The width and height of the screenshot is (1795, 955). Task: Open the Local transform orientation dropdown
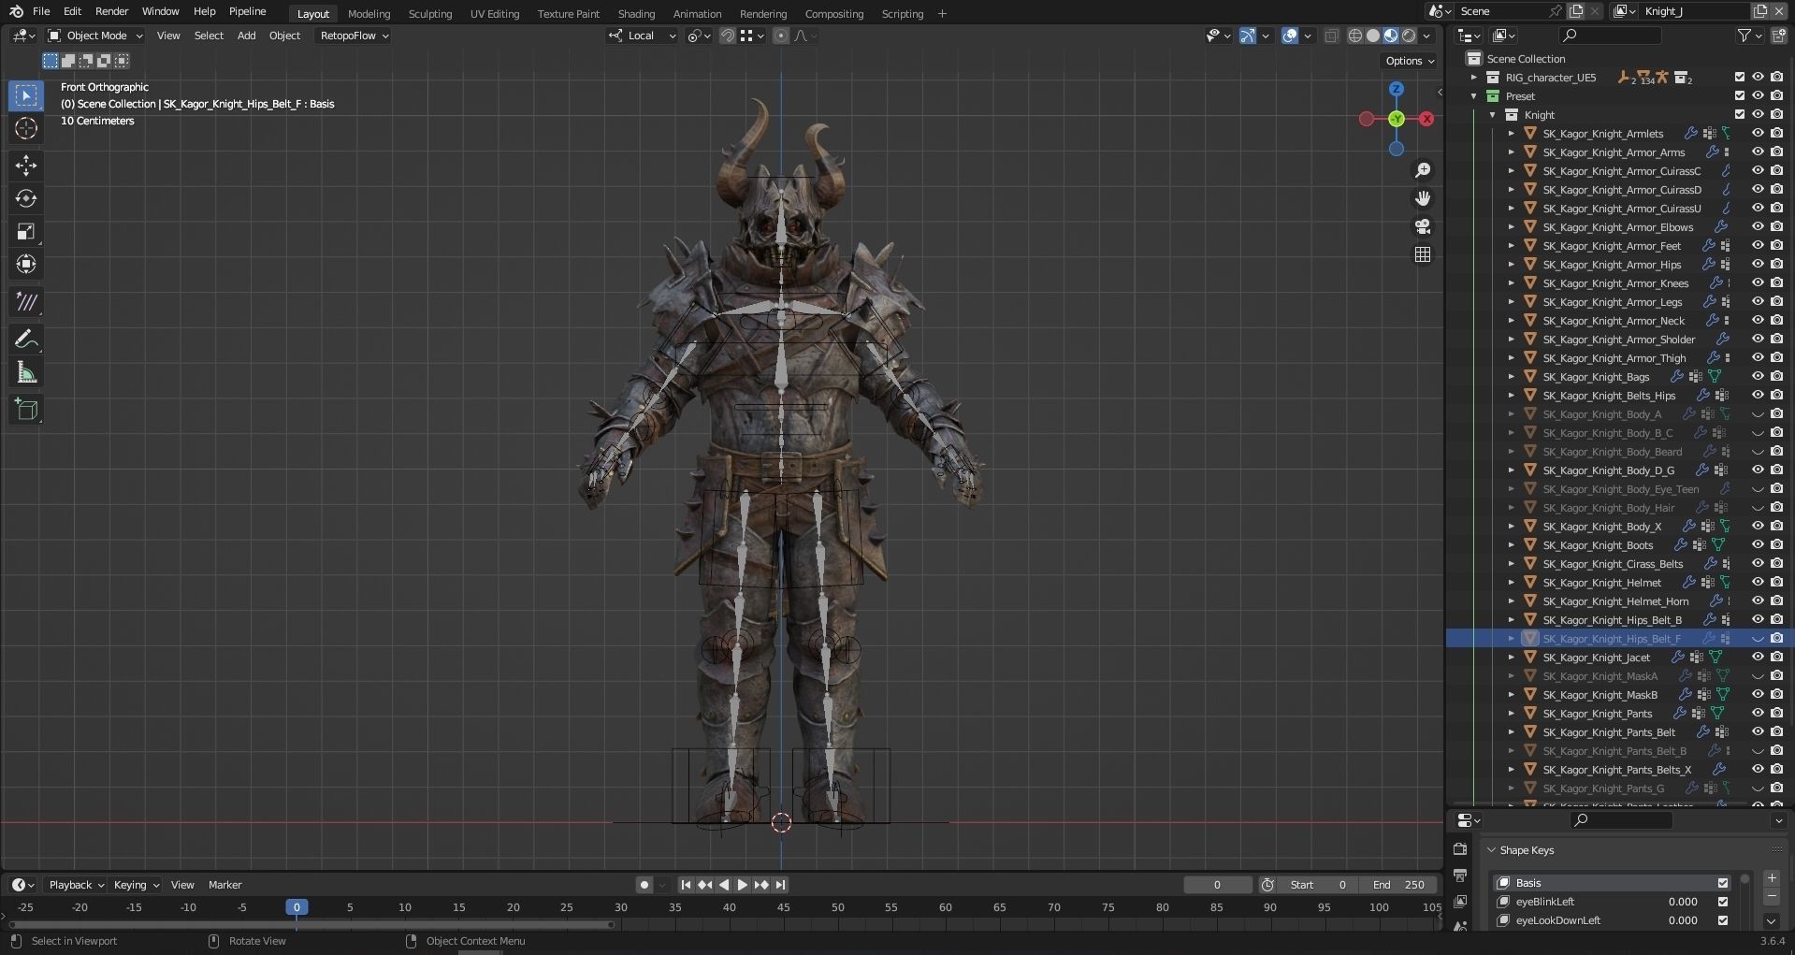(642, 36)
